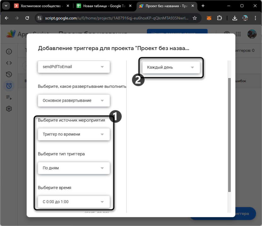Open Chrome profile avatar in toolbar
This screenshot has height=226, width=262.
click(x=245, y=18)
